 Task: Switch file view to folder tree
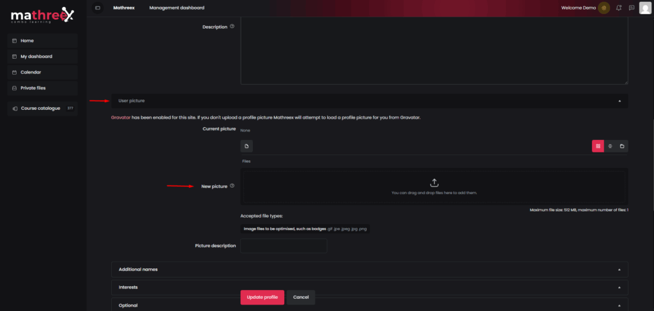coord(622,146)
